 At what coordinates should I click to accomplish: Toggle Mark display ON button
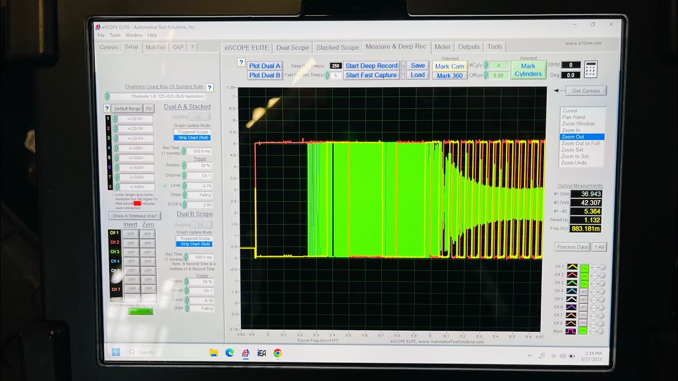(x=583, y=330)
